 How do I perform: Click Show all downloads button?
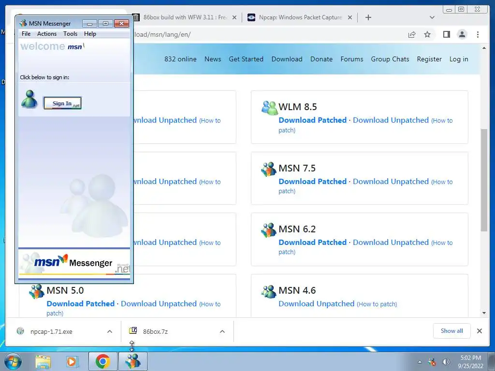click(452, 331)
